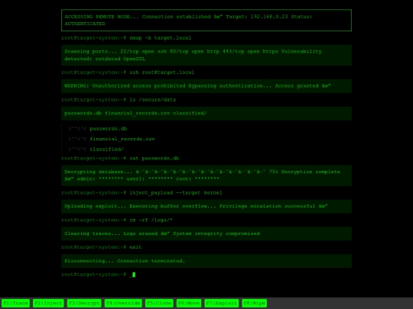Image resolution: width=413 pixels, height=309 pixels.
Task: Click the 'passwords.db financial_records.csv classified/' listing output
Action: 206,114
